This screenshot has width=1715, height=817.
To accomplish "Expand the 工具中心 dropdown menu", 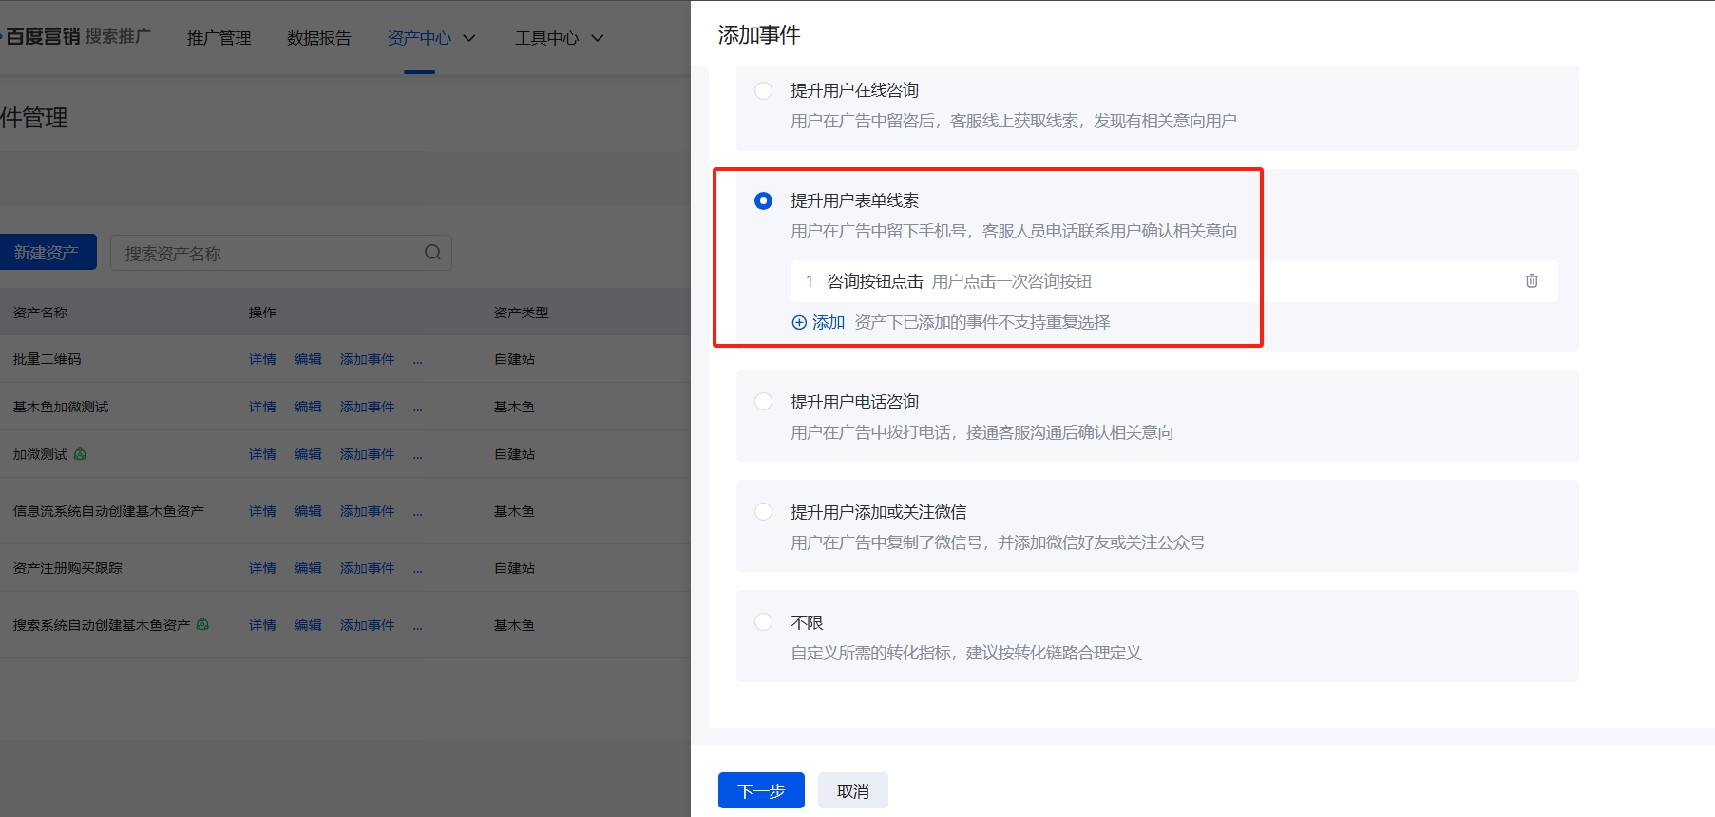I will click(559, 38).
